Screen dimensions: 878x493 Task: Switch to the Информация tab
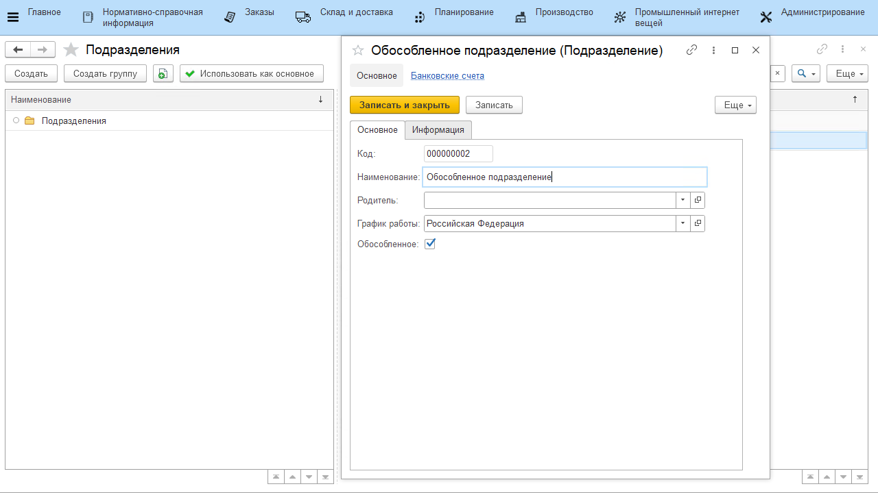pyautogui.click(x=438, y=130)
